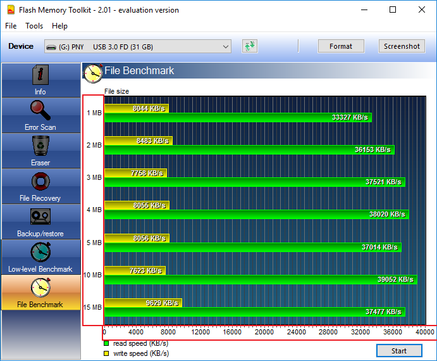Viewport: 437px width, 361px height.
Task: Click the 8483 KB/s write bar
Action: coord(138,141)
